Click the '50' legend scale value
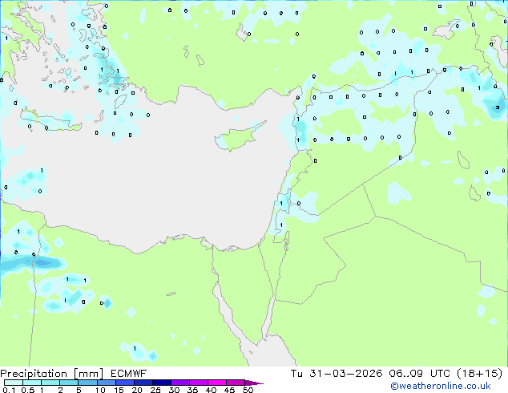The image size is (508, 393). [248, 390]
